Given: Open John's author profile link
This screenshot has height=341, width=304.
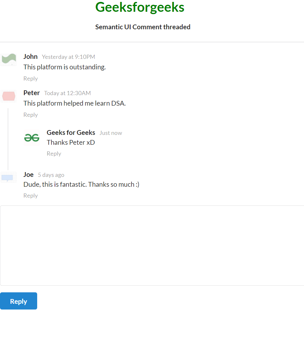Looking at the screenshot, I should click(30, 57).
